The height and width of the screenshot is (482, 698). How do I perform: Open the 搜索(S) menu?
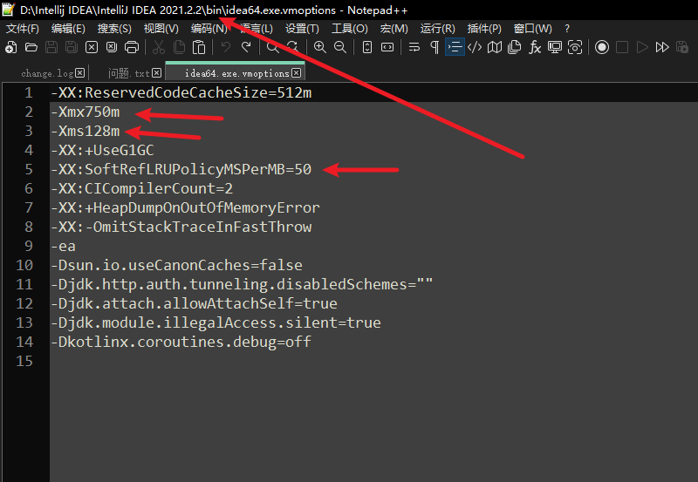coord(114,29)
